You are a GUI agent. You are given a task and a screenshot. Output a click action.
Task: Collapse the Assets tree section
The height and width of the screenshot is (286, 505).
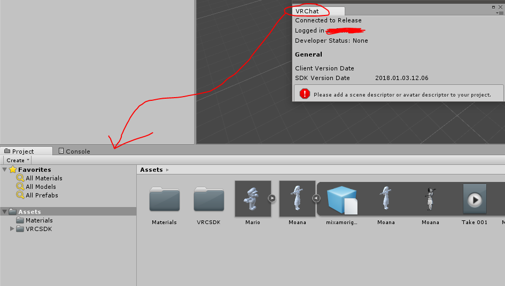(x=4, y=212)
